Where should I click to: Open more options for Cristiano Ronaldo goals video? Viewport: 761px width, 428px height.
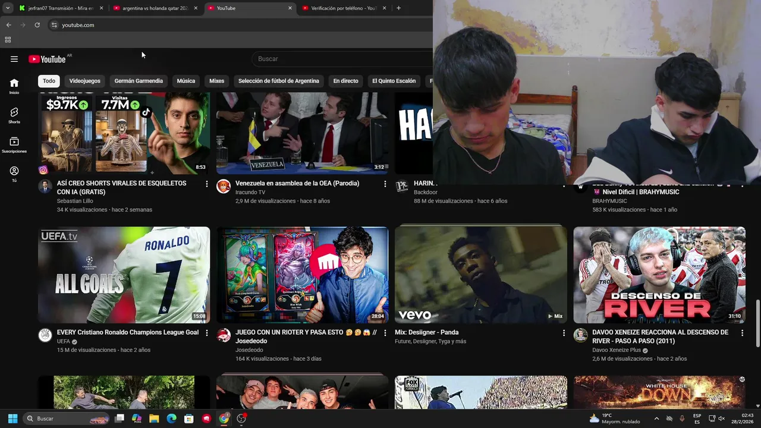[x=207, y=333]
